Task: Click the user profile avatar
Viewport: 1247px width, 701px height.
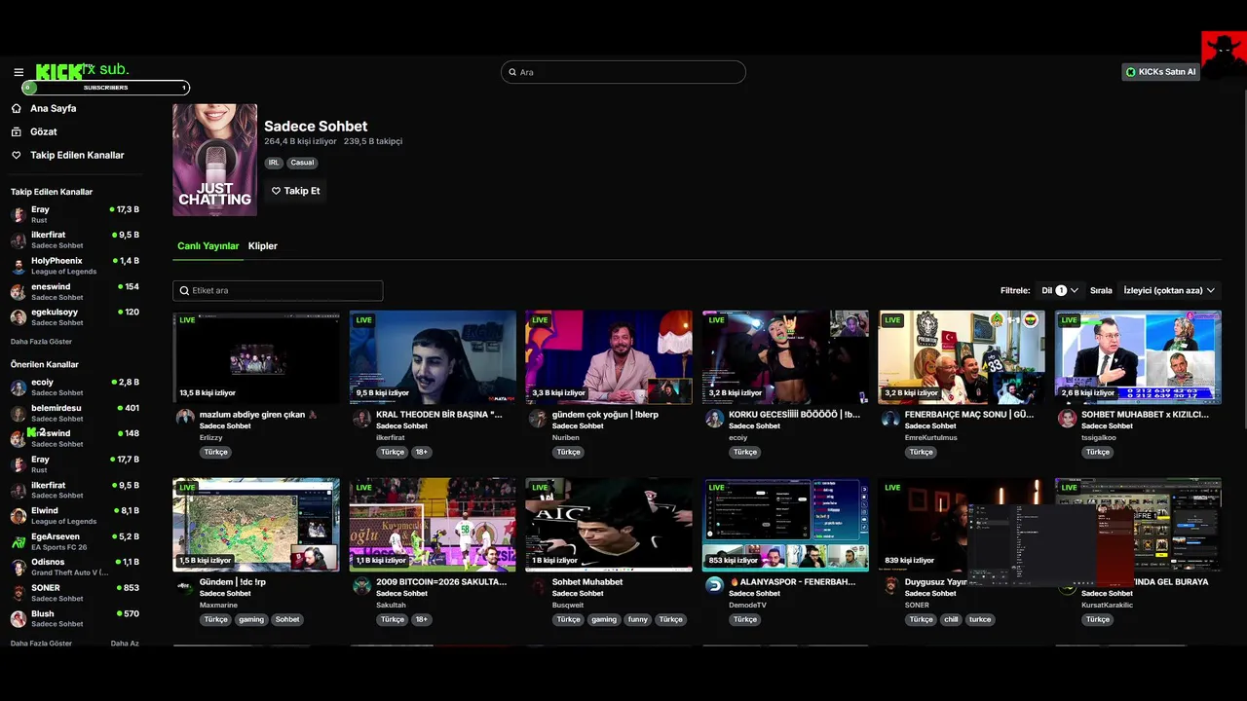Action: pyautogui.click(x=1223, y=55)
